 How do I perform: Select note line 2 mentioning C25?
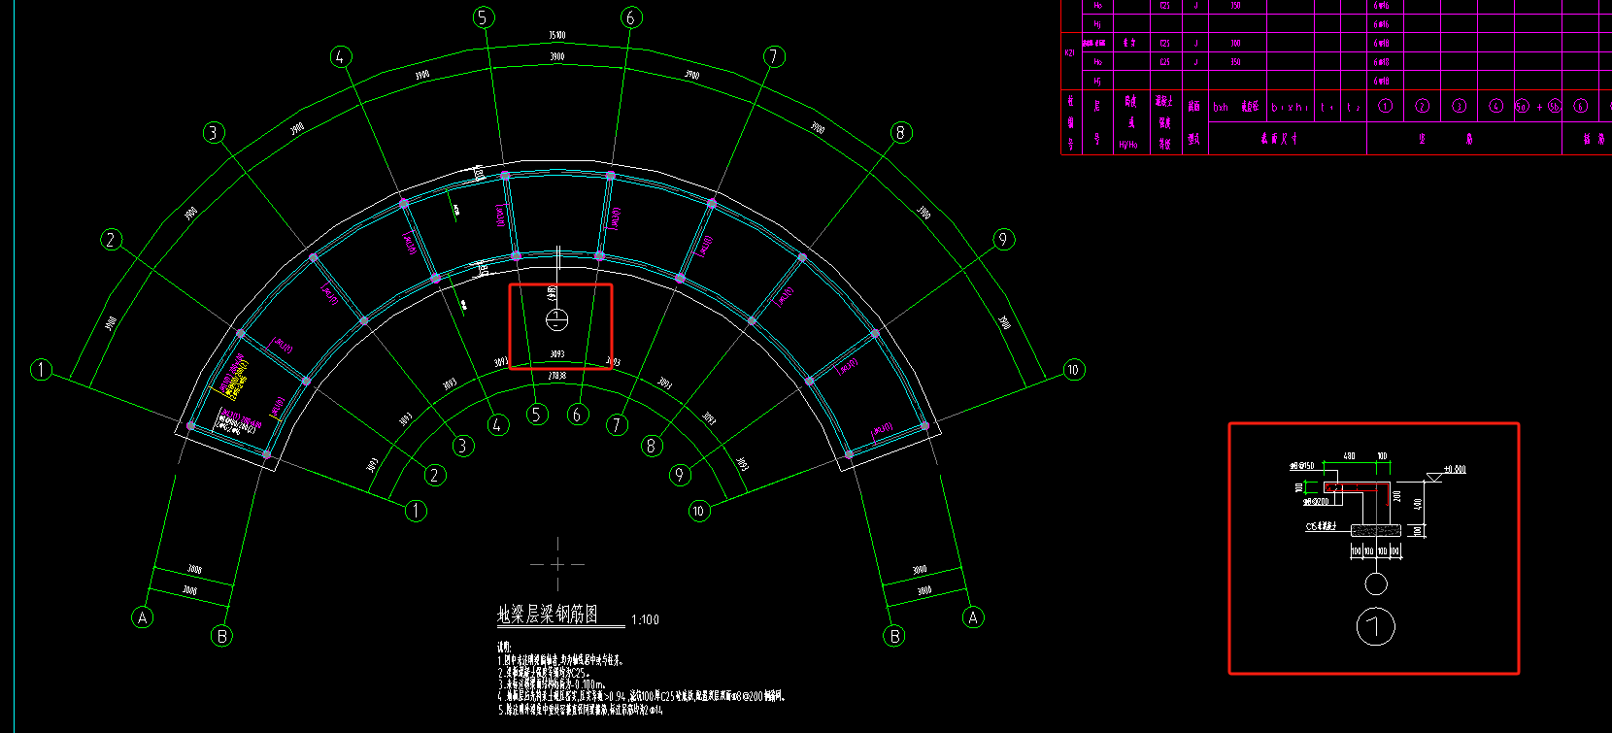544,672
